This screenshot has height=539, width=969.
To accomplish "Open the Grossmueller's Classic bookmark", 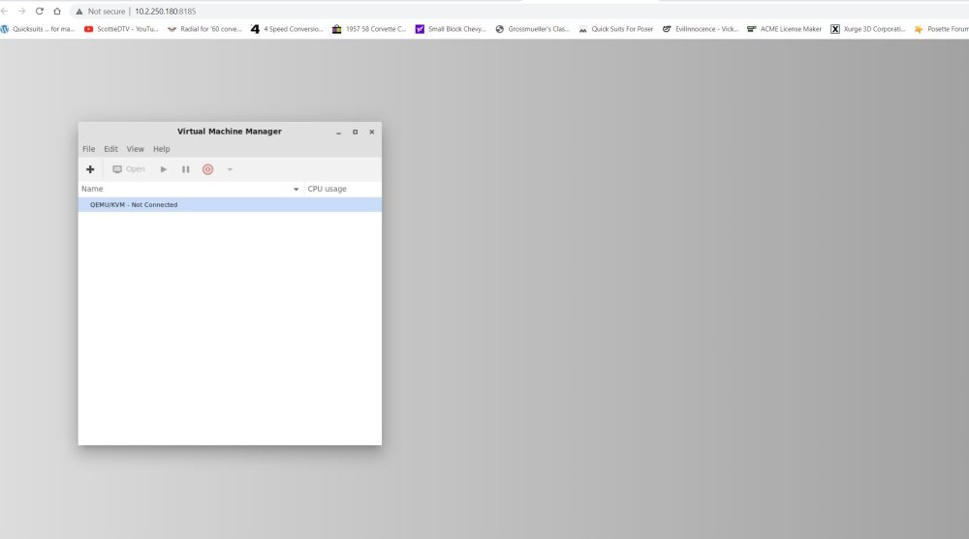I will pyautogui.click(x=533, y=29).
